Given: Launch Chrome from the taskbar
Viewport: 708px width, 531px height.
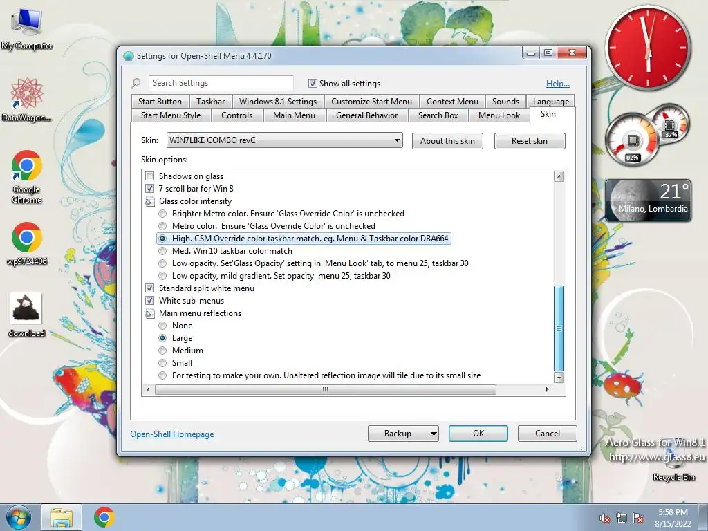Looking at the screenshot, I should click(x=104, y=517).
